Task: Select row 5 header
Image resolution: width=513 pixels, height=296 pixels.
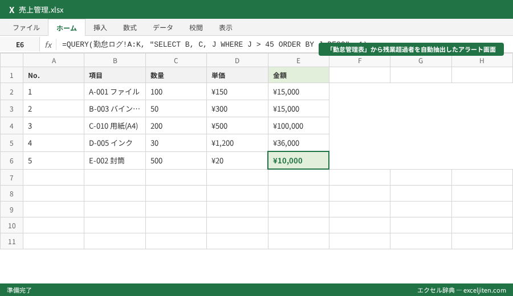Action: click(x=11, y=143)
